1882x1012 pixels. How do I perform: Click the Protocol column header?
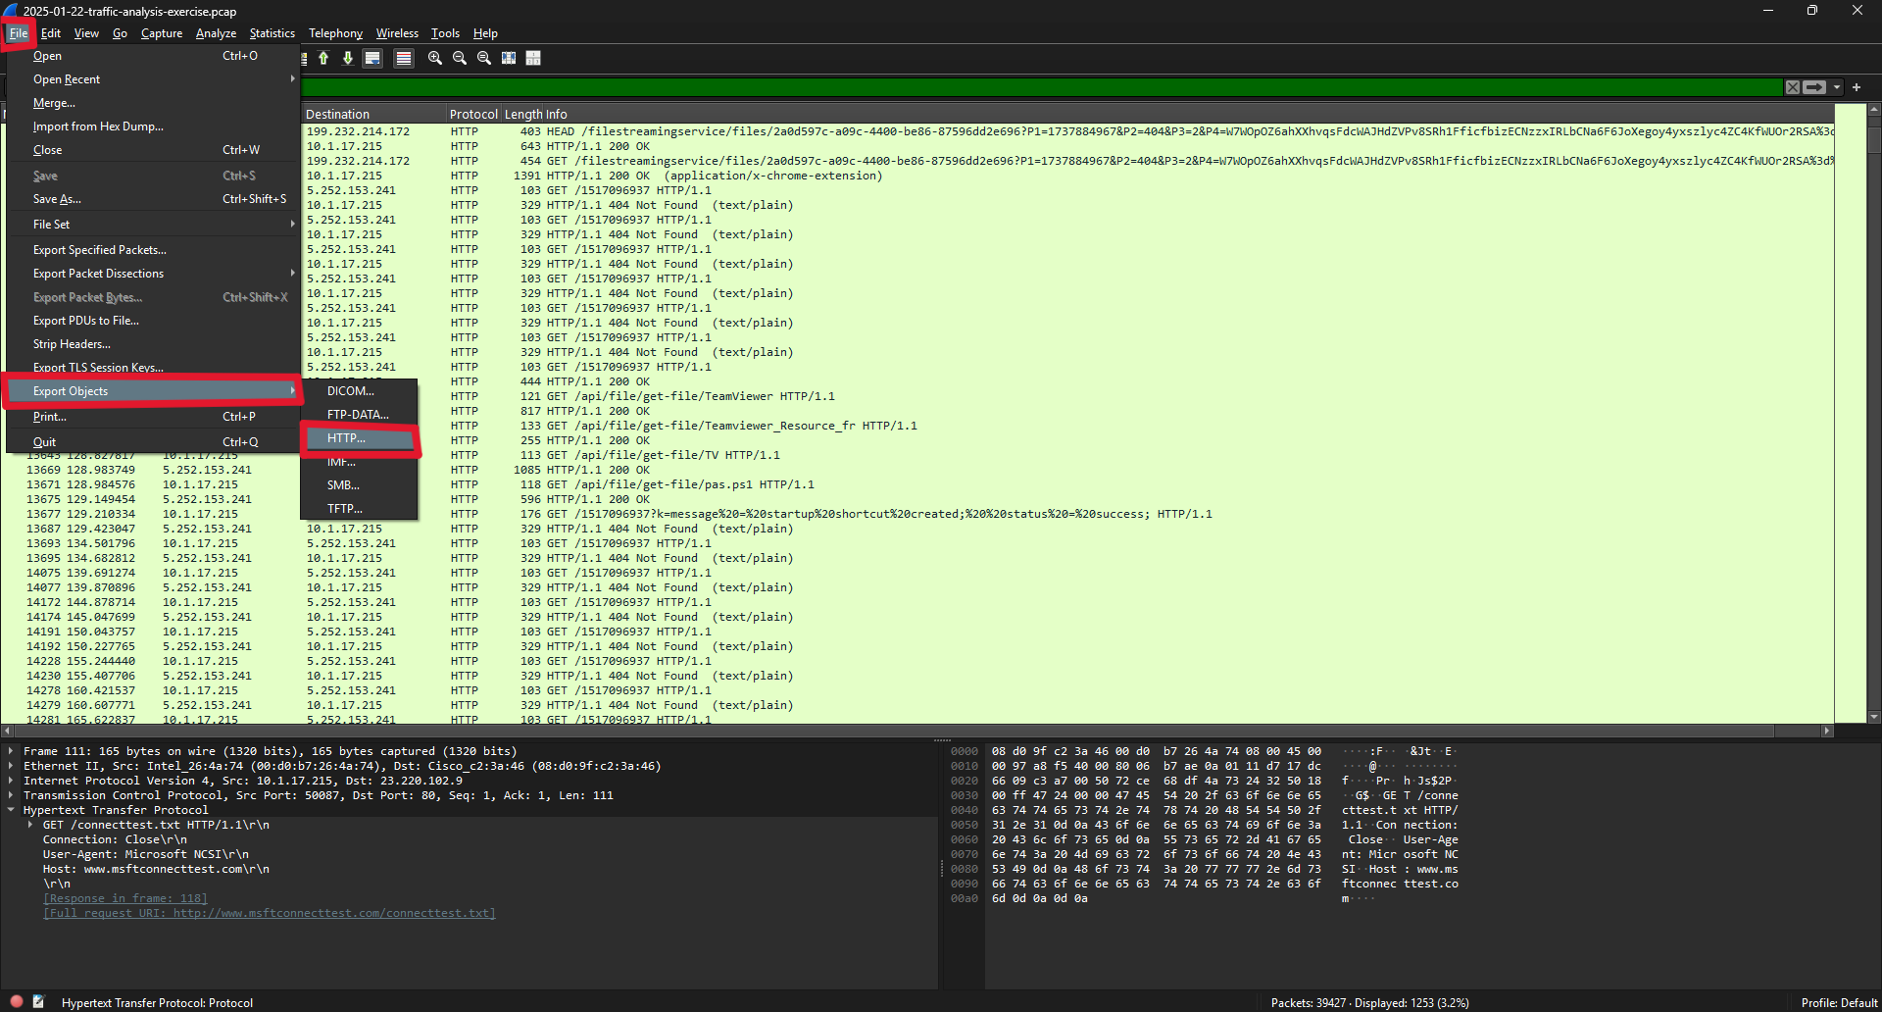click(473, 115)
